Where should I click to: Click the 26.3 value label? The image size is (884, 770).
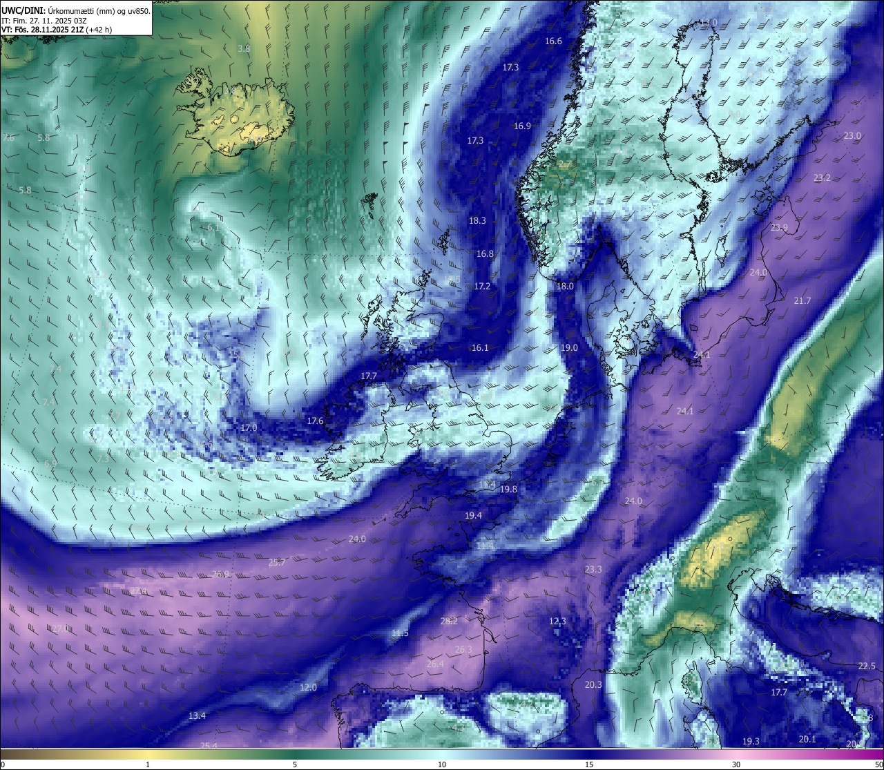tap(463, 650)
